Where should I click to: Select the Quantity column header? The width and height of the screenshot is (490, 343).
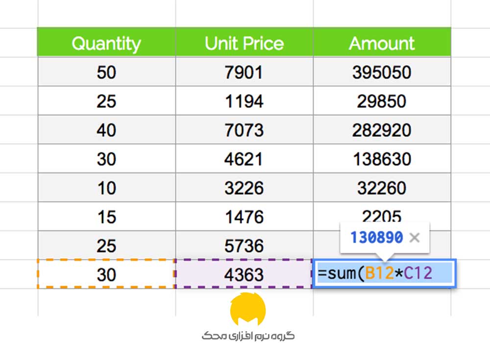click(x=106, y=43)
